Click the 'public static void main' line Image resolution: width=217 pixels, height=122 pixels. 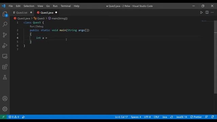click(x=60, y=30)
